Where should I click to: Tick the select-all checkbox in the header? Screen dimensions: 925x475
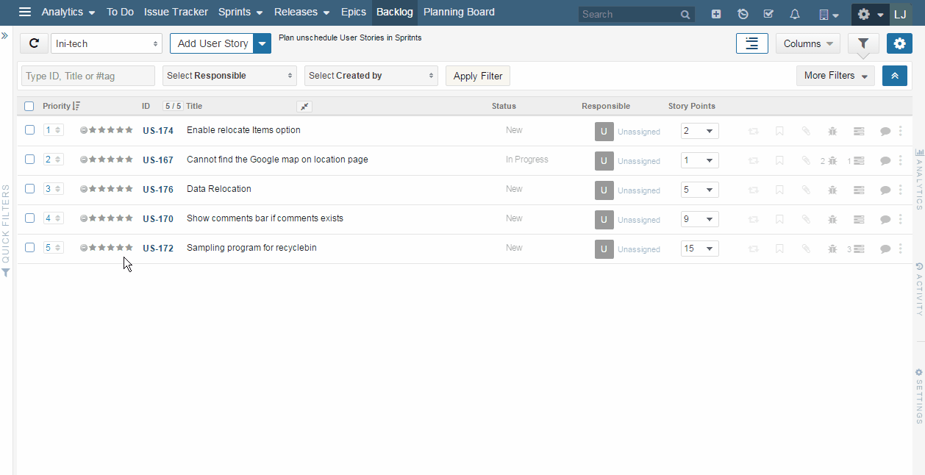[29, 106]
